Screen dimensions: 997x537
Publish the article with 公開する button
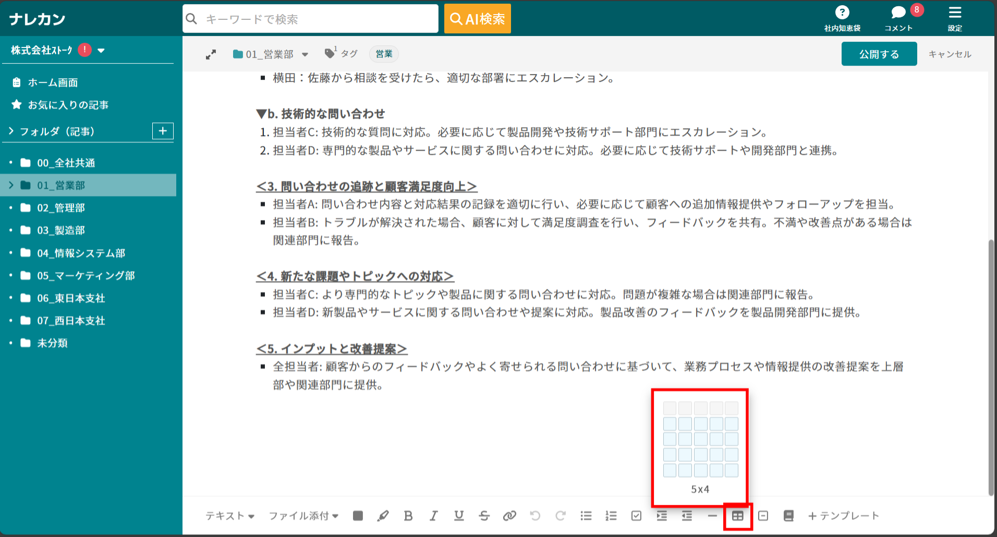(x=879, y=54)
